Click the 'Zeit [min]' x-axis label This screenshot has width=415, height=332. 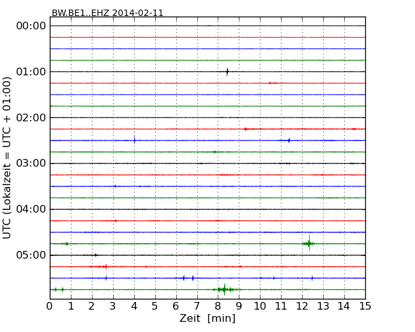click(207, 318)
